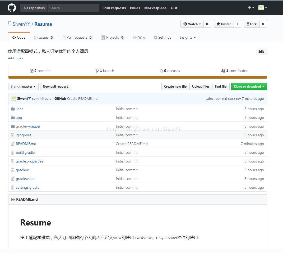
Task: Open Pull requests in top navigation
Action: click(x=115, y=8)
